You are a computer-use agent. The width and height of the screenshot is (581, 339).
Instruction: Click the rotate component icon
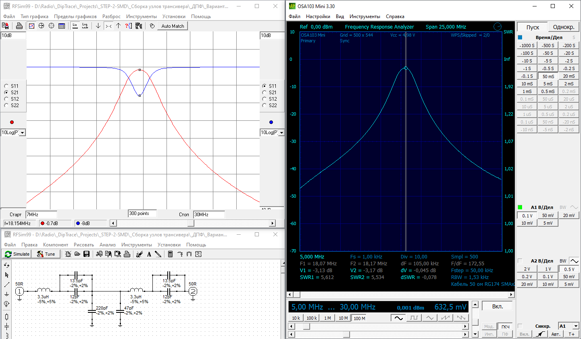click(x=6, y=265)
